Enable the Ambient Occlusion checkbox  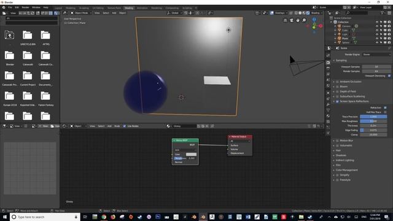[x=337, y=82]
